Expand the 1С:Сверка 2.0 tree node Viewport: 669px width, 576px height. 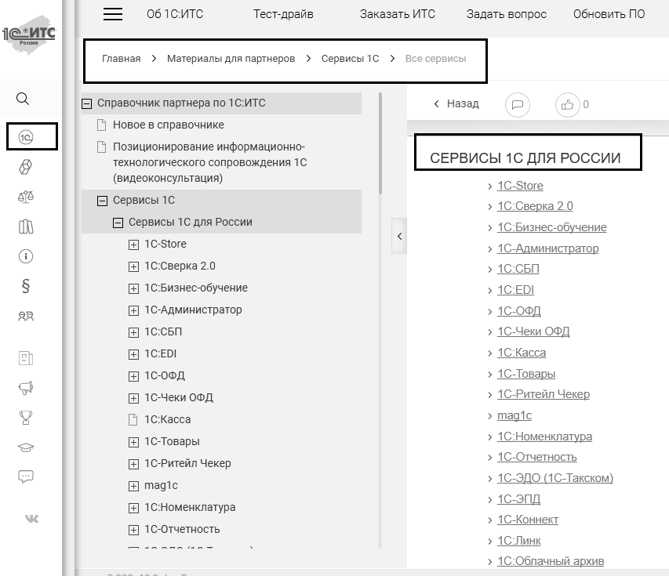click(133, 266)
